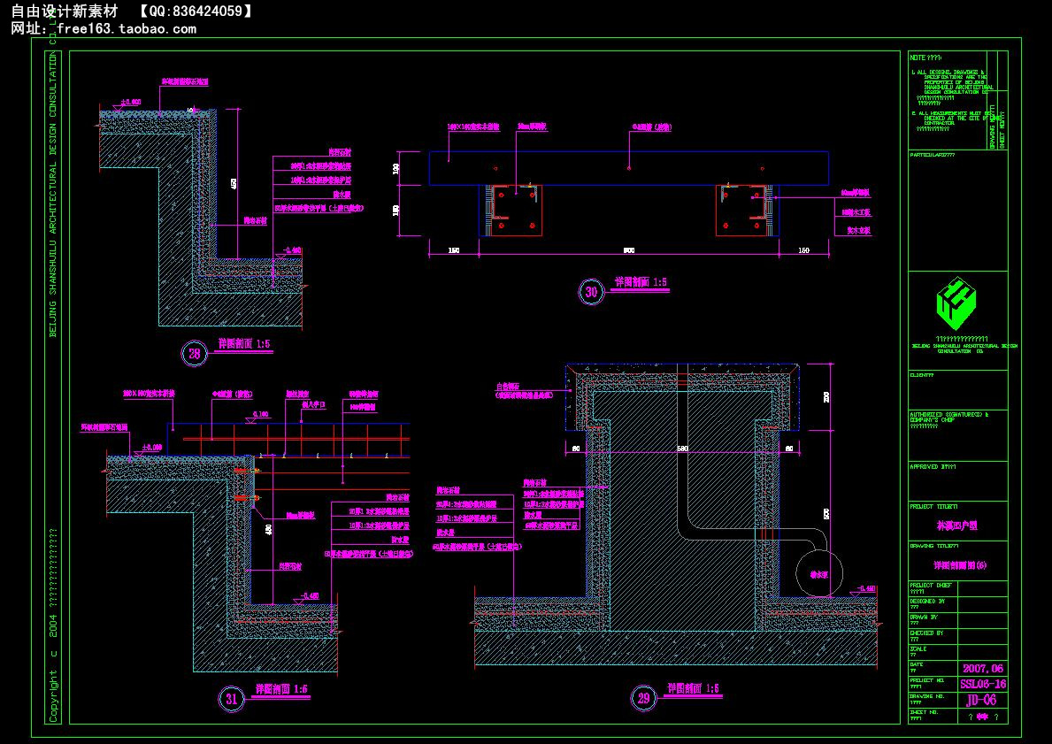Image resolution: width=1052 pixels, height=744 pixels.
Task: Click the scale title beside detail 31
Action: click(281, 689)
